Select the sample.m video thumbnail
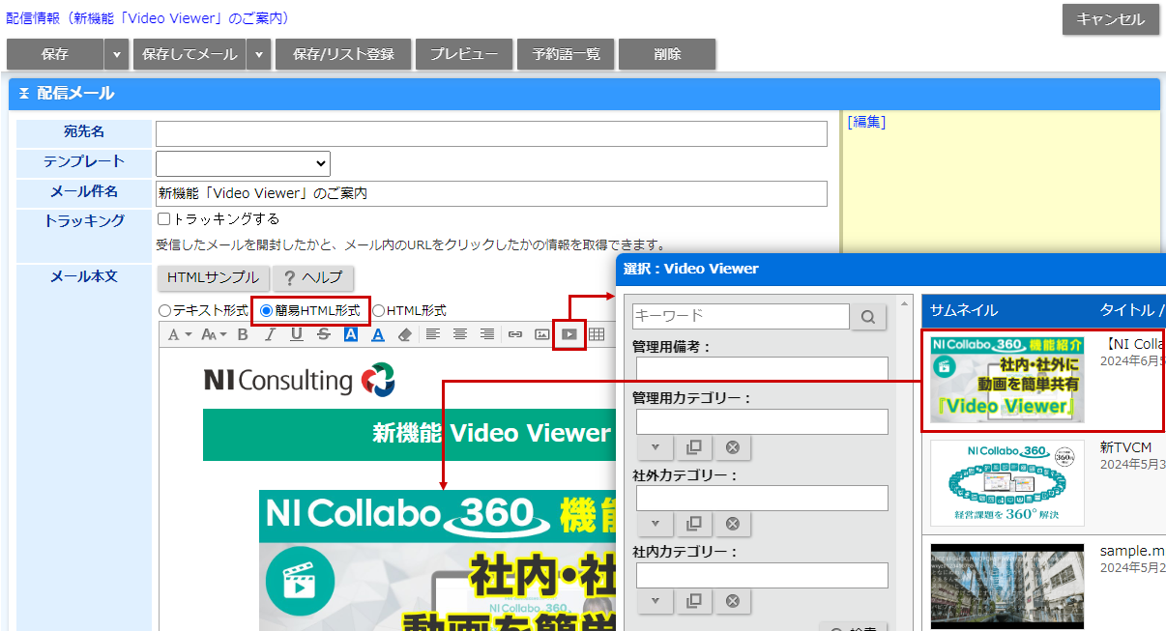This screenshot has height=631, width=1166. 1007,586
